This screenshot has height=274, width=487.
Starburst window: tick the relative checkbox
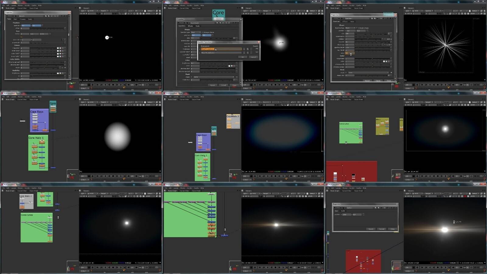click(x=385, y=39)
